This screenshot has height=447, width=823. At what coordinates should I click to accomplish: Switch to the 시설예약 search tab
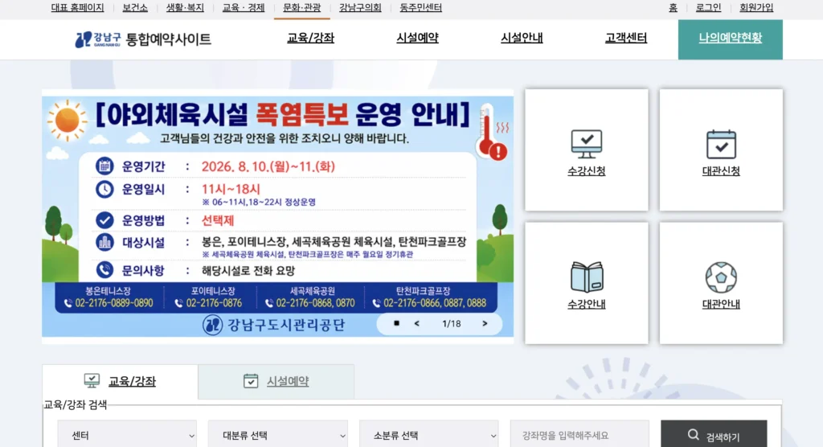(276, 381)
